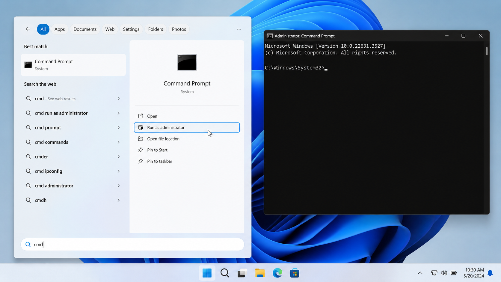Select the Command Prompt best match icon

[x=28, y=65]
